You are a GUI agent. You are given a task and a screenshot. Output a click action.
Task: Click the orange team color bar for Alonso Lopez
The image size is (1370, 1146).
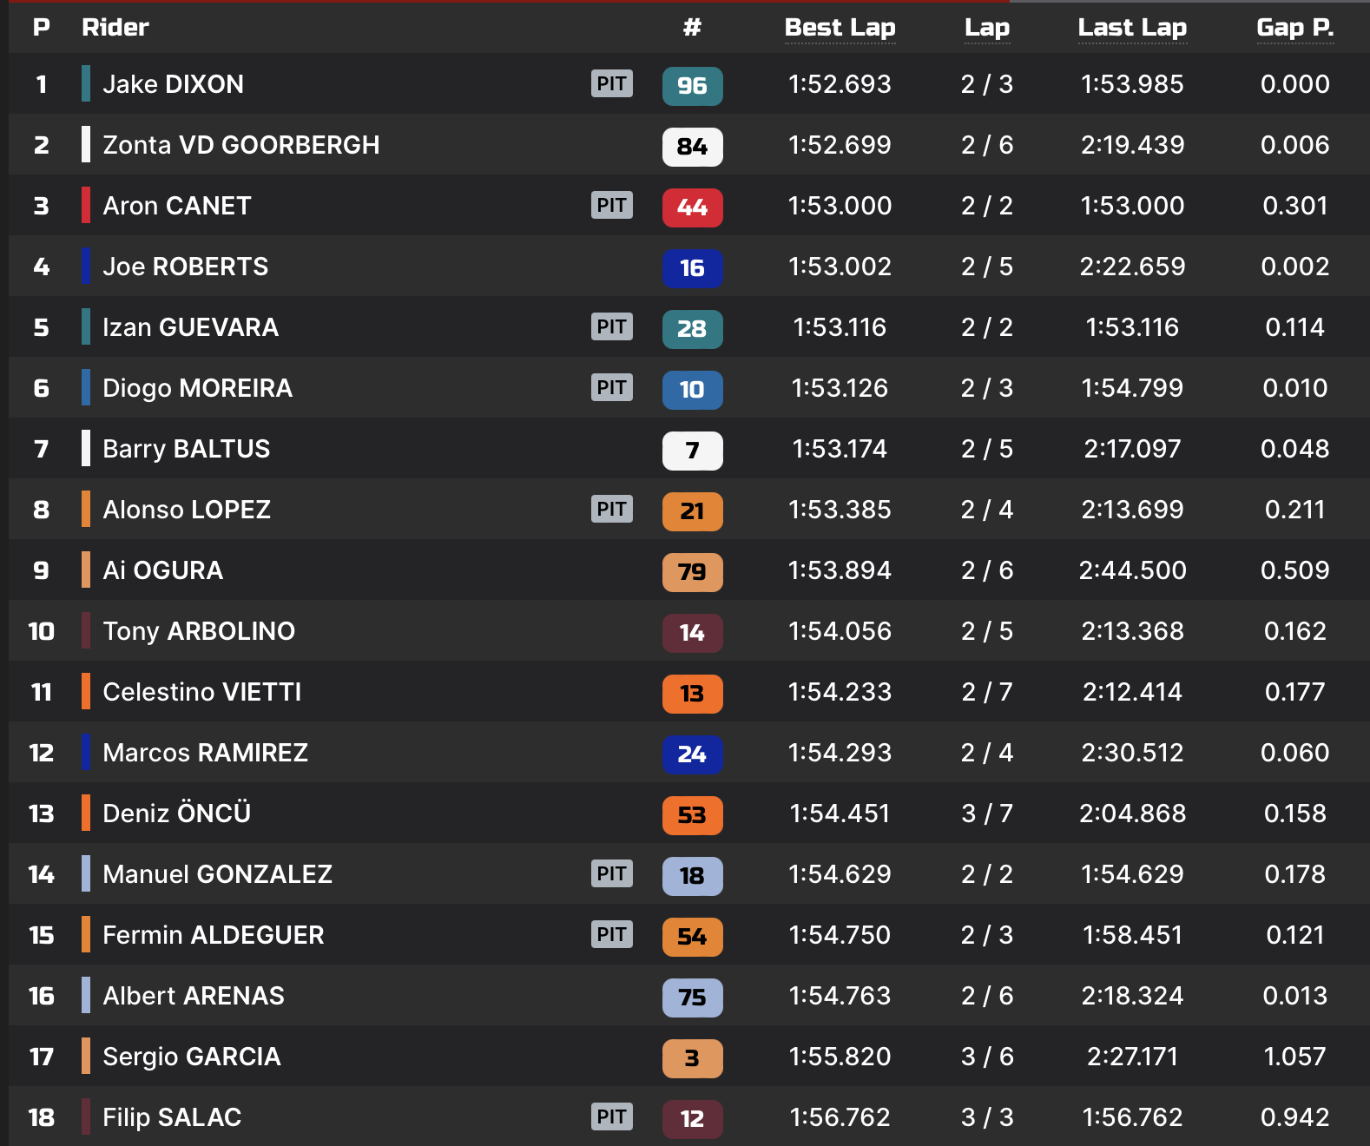click(x=86, y=510)
